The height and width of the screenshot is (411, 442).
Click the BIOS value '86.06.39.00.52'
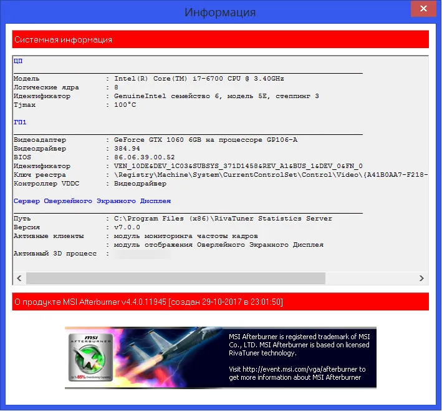145,157
